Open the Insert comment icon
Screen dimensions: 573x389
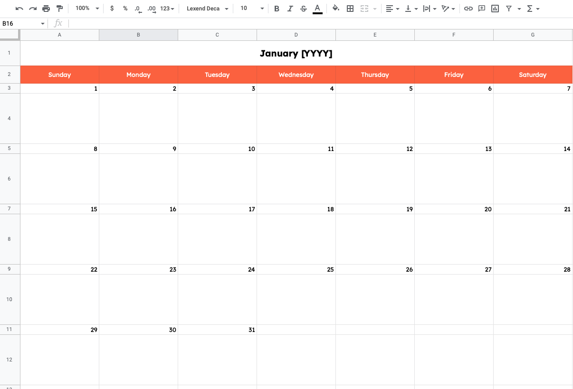click(482, 8)
